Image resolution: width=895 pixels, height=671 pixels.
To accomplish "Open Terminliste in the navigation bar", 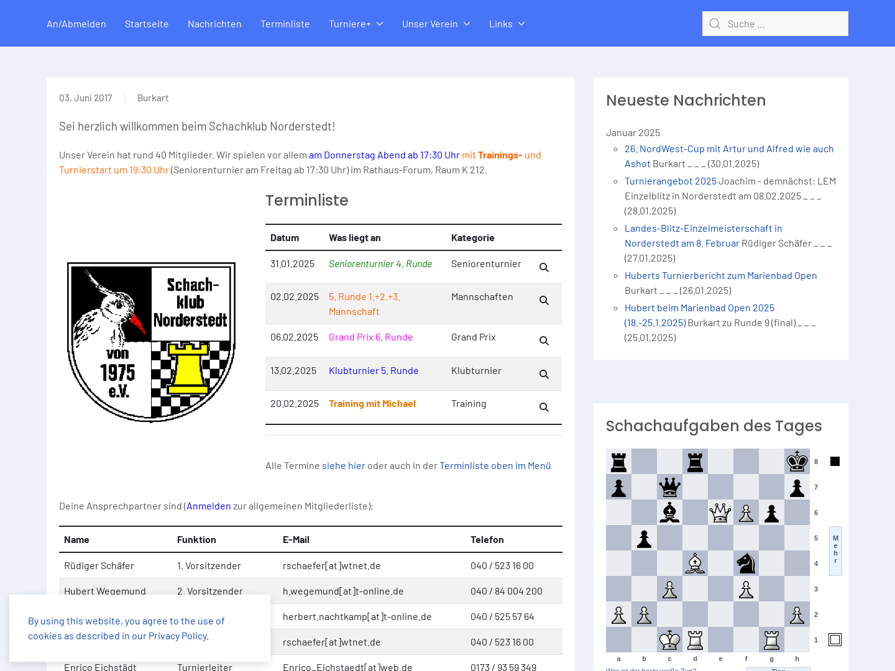I will [x=285, y=24].
